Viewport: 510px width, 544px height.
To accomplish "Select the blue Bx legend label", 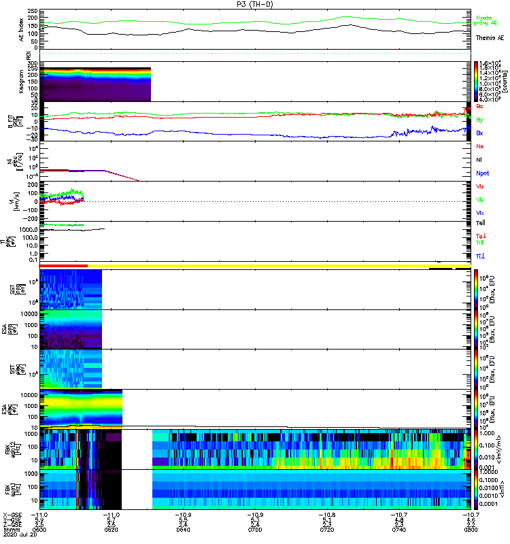I will [479, 133].
